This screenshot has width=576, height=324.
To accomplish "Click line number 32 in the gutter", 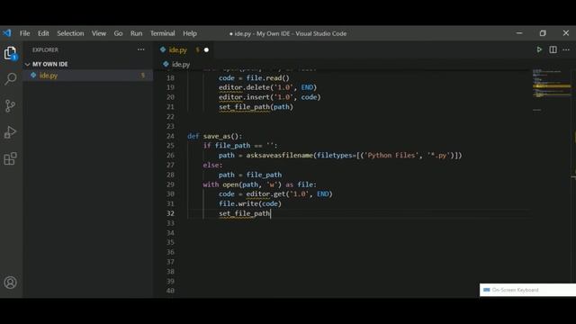I will [170, 213].
